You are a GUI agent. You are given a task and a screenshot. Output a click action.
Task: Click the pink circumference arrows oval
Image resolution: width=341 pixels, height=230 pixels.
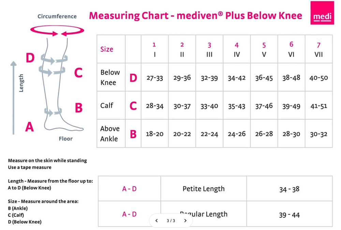(57, 31)
